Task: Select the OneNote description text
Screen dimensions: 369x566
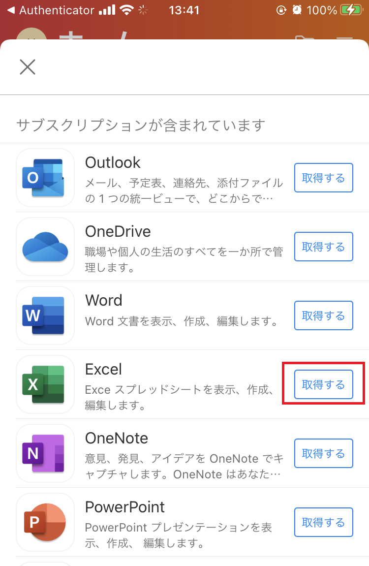Action: tap(184, 466)
